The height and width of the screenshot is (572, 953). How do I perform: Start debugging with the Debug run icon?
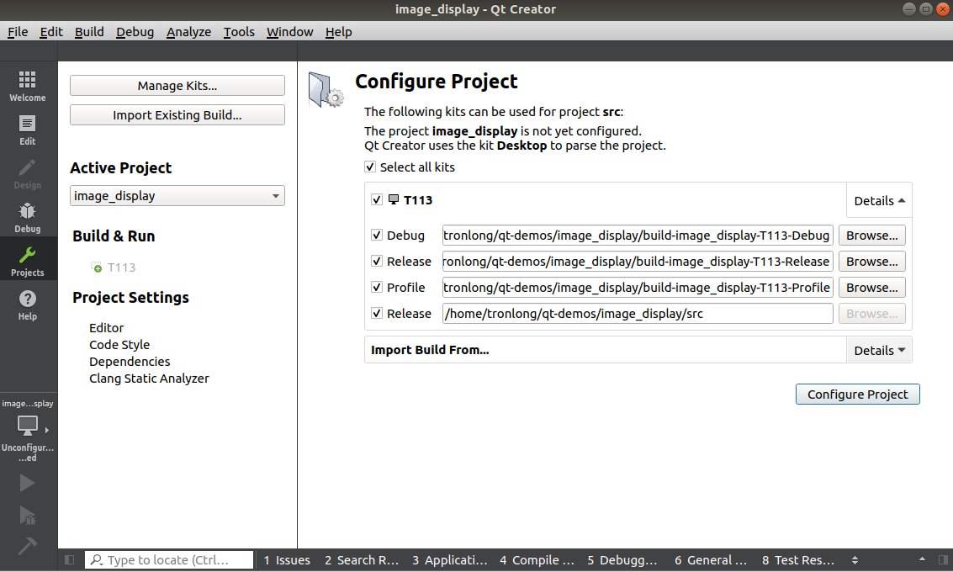(x=28, y=516)
